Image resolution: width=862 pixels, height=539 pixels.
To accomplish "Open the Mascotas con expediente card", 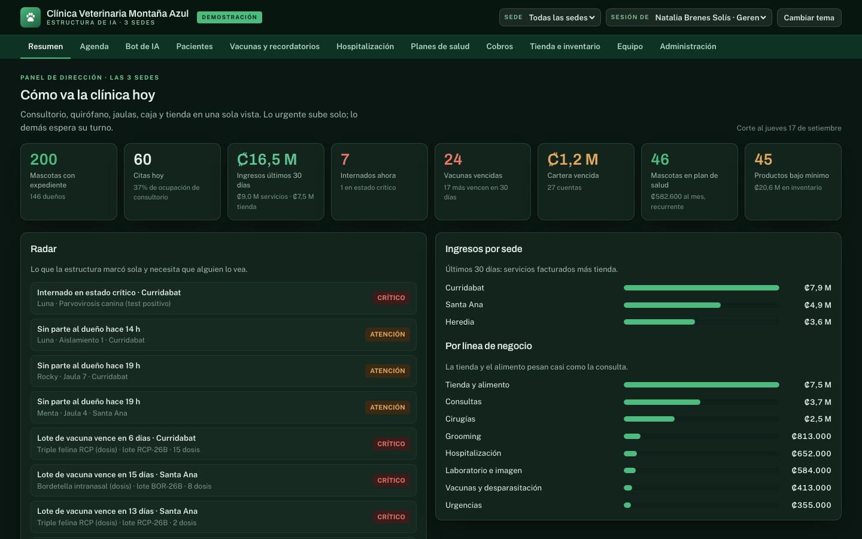I will pyautogui.click(x=69, y=181).
